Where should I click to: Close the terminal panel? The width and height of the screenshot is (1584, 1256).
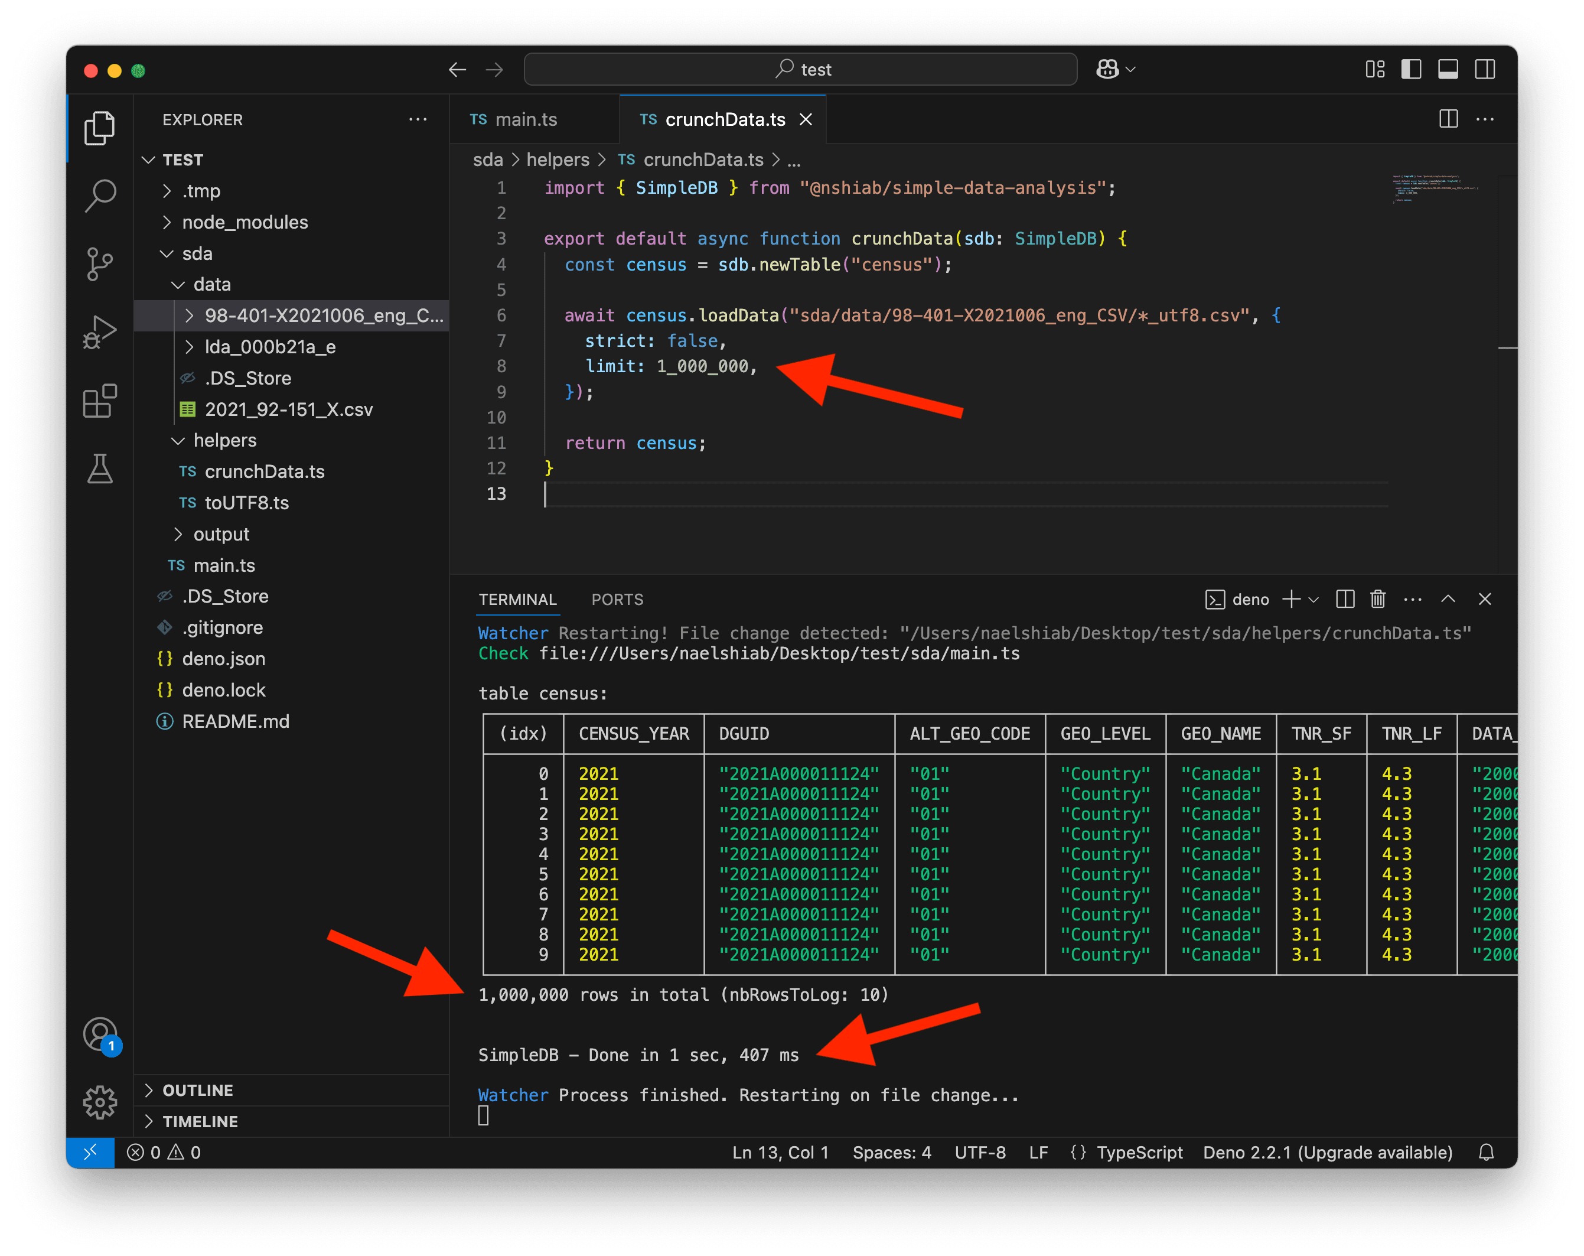pyautogui.click(x=1484, y=599)
